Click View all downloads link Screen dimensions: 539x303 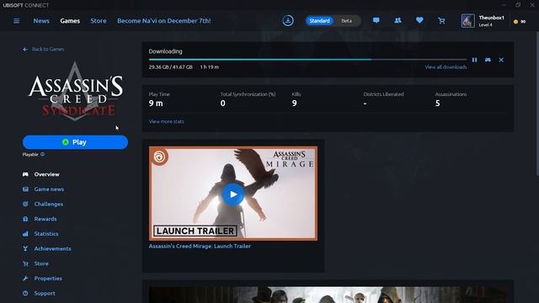tap(446, 67)
